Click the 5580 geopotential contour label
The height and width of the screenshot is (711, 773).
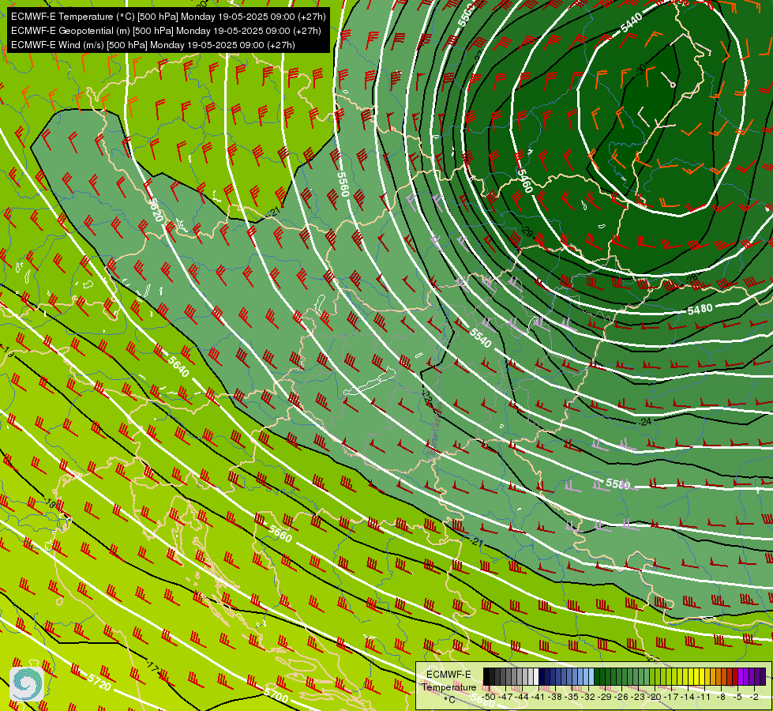[617, 483]
